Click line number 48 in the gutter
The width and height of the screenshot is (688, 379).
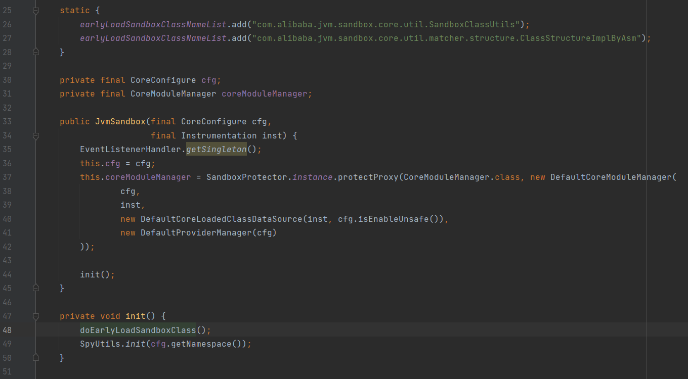(x=7, y=330)
